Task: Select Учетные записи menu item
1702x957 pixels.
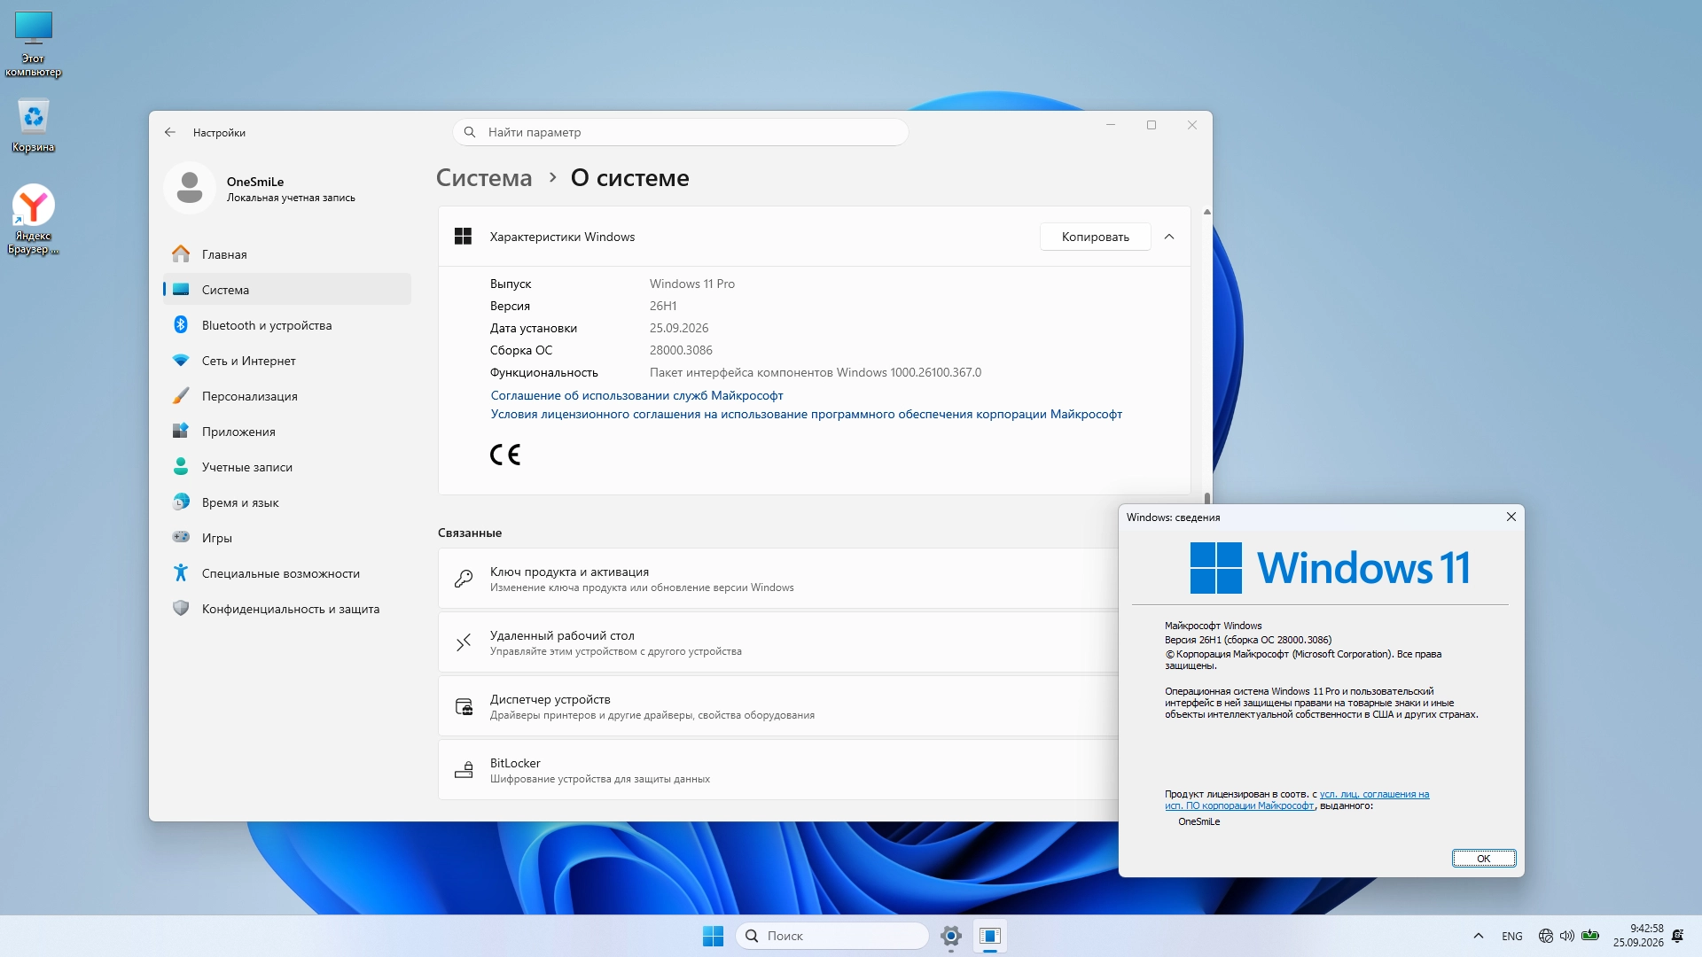Action: click(x=287, y=467)
